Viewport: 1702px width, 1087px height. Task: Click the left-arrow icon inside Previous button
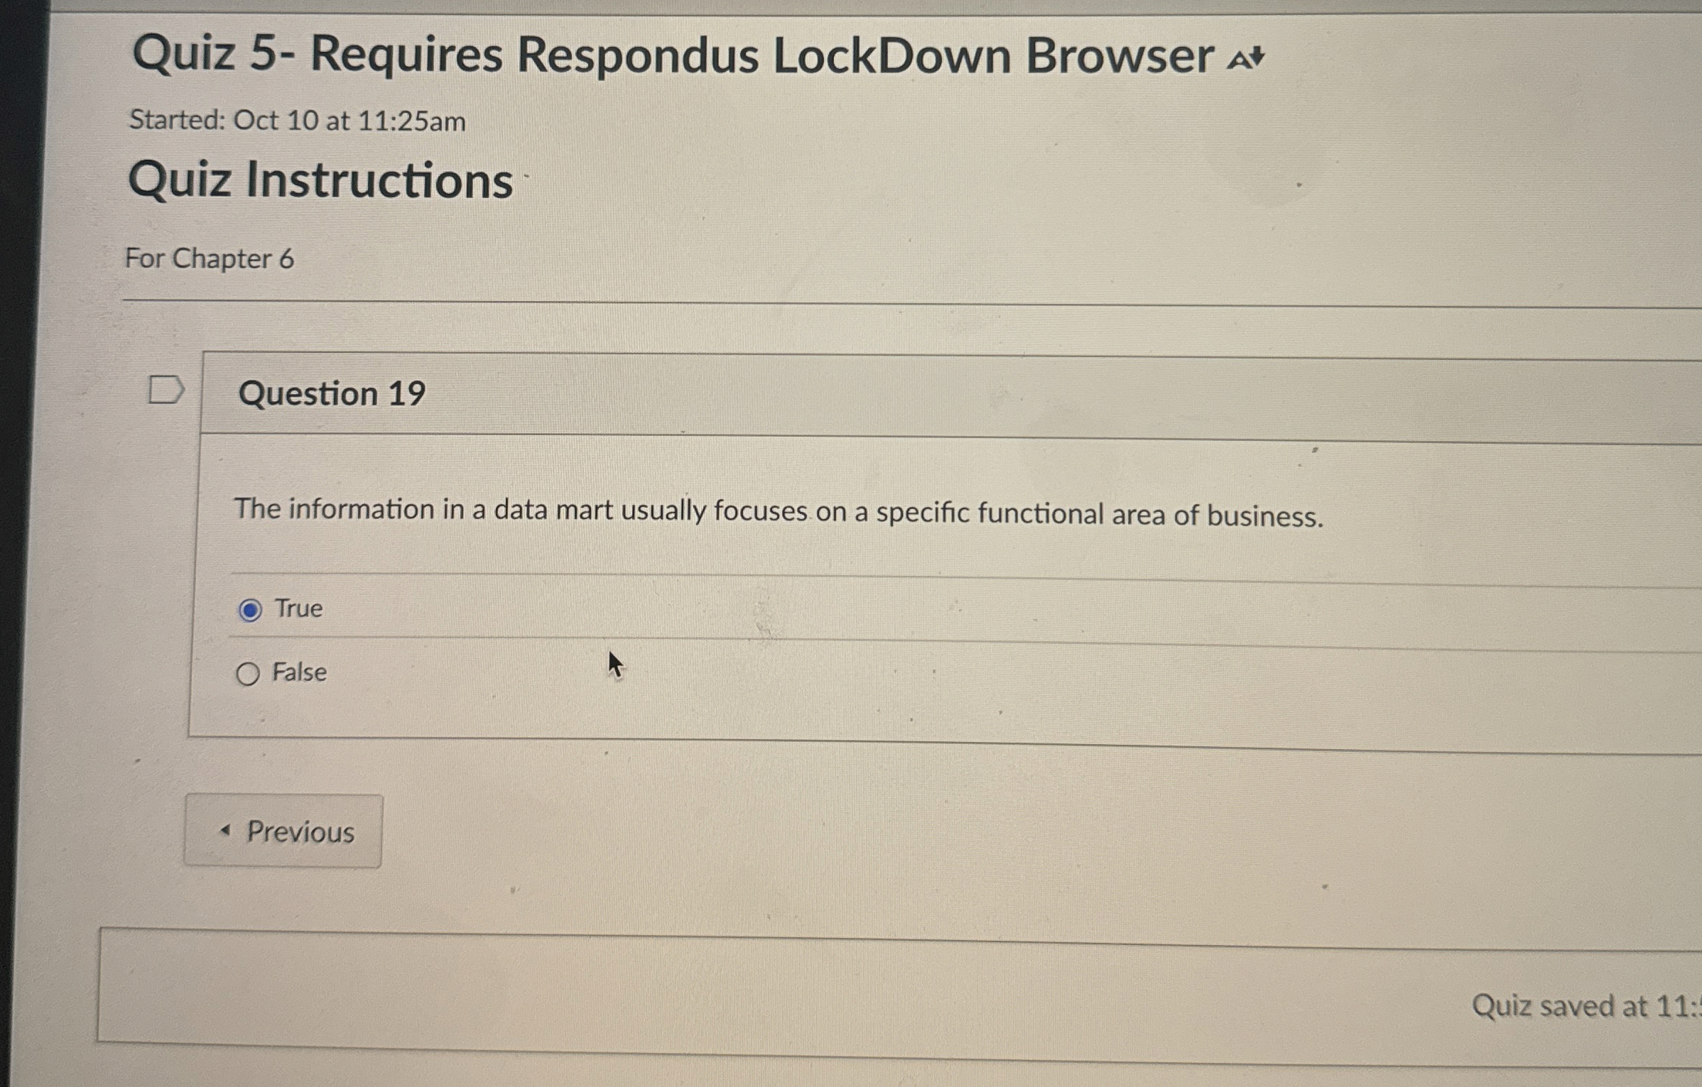click(224, 830)
